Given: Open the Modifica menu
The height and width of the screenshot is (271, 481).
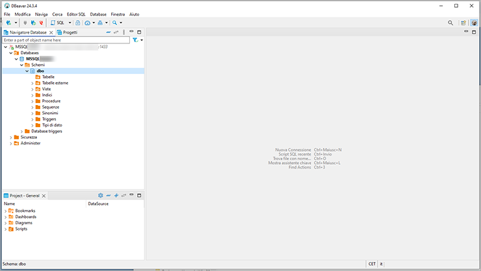Looking at the screenshot, I should point(23,14).
